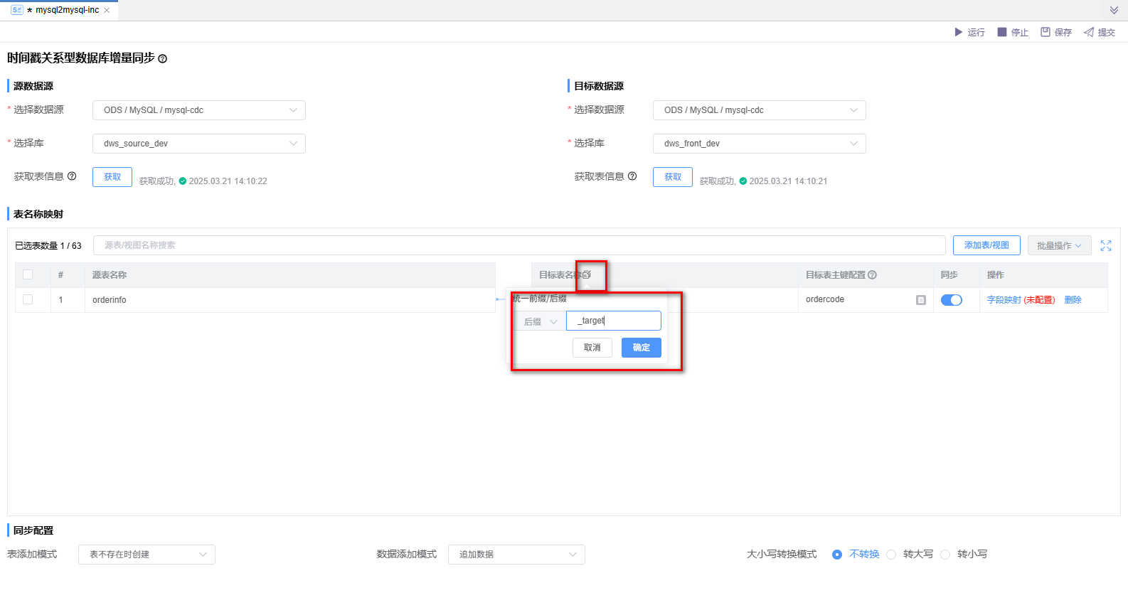Check the orderinfo row checkbox

click(28, 299)
